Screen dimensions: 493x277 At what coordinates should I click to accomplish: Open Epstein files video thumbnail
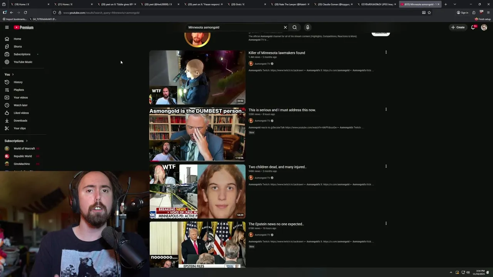pyautogui.click(x=197, y=245)
